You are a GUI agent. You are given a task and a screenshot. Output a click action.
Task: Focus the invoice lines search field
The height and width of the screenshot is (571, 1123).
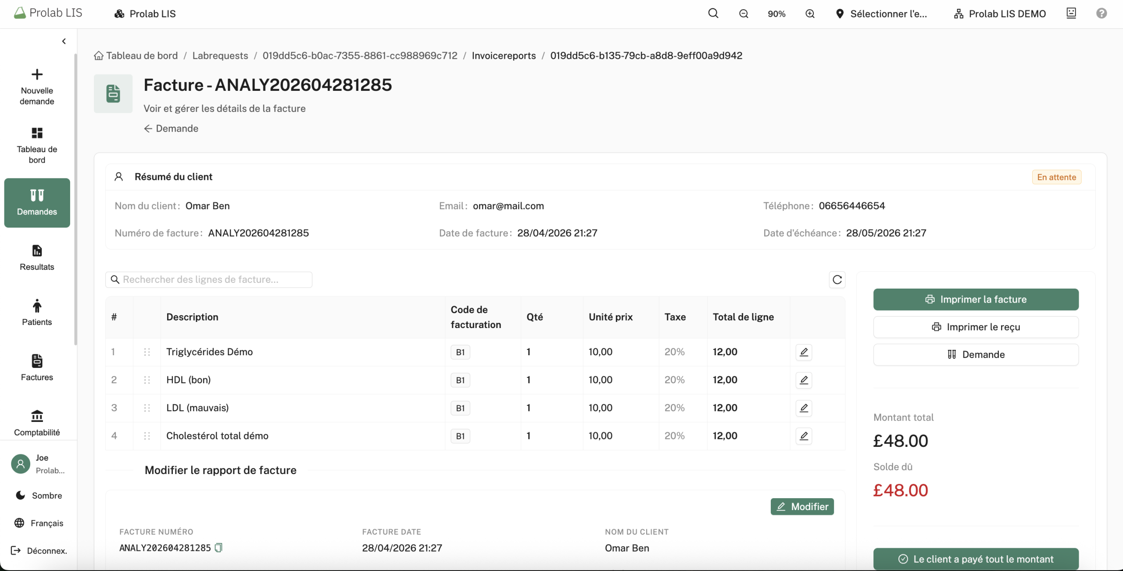pos(209,280)
